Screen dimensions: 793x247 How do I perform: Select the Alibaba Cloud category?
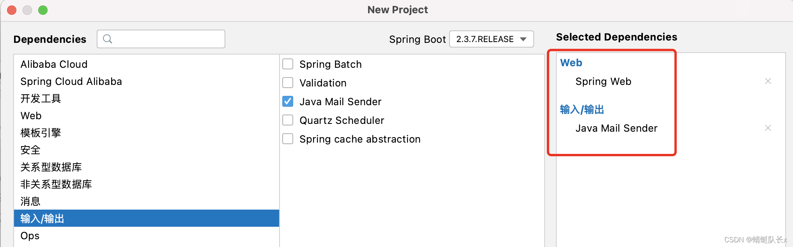(54, 64)
